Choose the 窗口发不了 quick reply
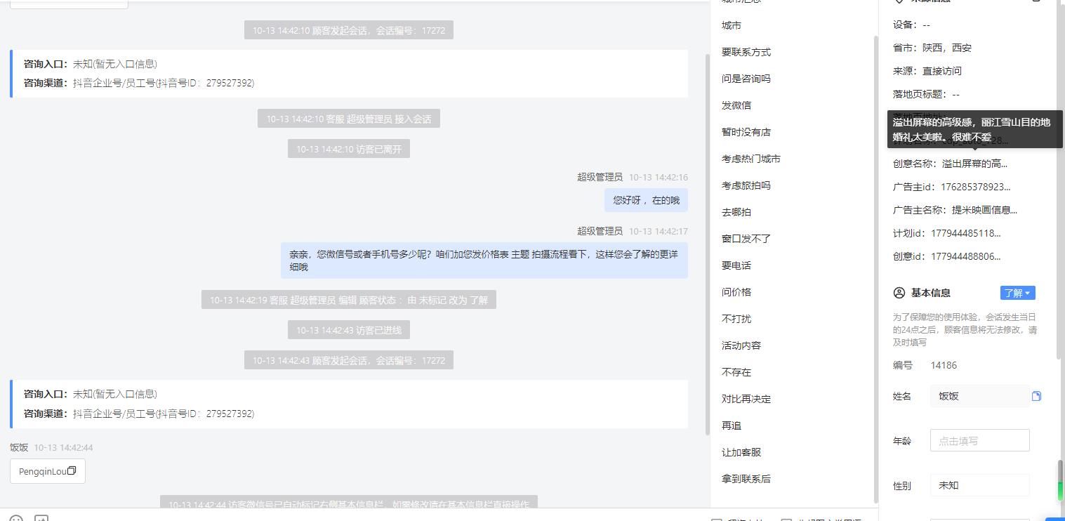1065x521 pixels. [746, 239]
